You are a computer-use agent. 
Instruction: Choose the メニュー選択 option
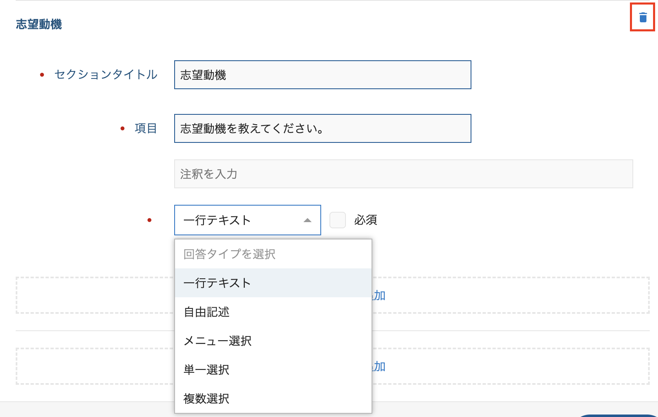(x=218, y=341)
